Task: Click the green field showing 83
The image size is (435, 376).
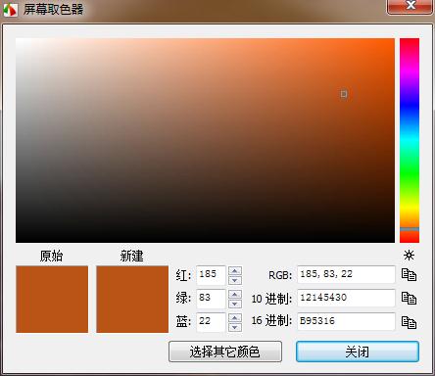Action: [x=211, y=299]
